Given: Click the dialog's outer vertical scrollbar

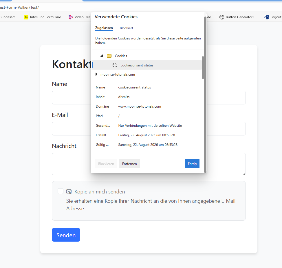Looking at the screenshot, I should click(x=205, y=116).
